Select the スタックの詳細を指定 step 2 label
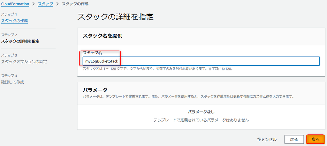327x146 pixels. (20, 41)
